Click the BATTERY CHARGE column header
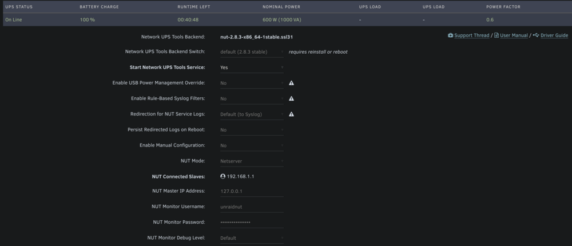572x246 pixels. pyautogui.click(x=99, y=7)
